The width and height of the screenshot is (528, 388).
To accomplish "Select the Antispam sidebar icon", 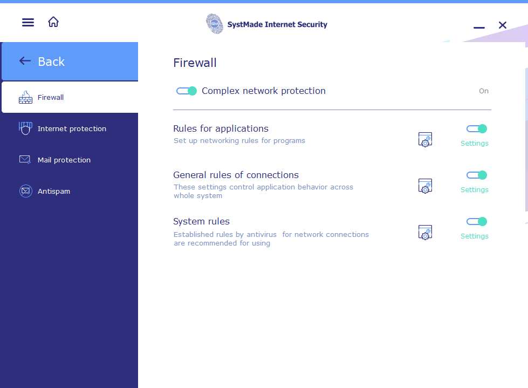I will pos(25,191).
